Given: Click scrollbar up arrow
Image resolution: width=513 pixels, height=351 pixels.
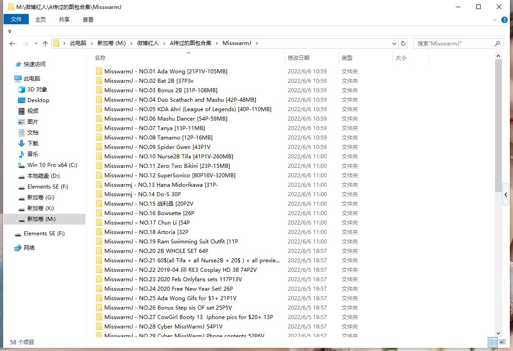Looking at the screenshot, I should pyautogui.click(x=498, y=56).
